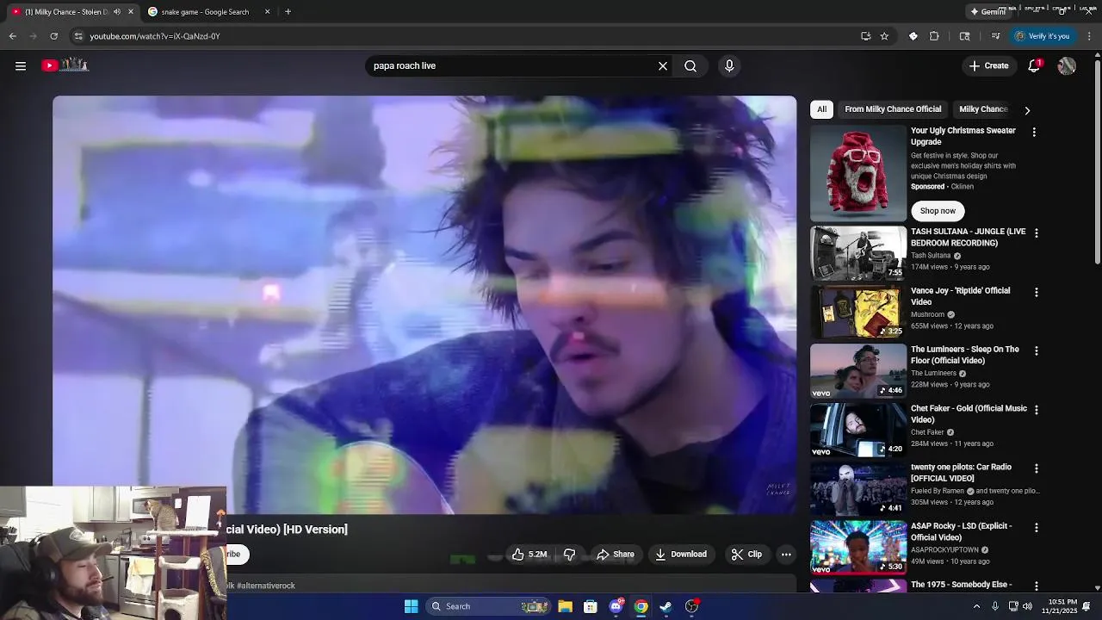Click the main video player
The image size is (1102, 620).
pos(424,305)
